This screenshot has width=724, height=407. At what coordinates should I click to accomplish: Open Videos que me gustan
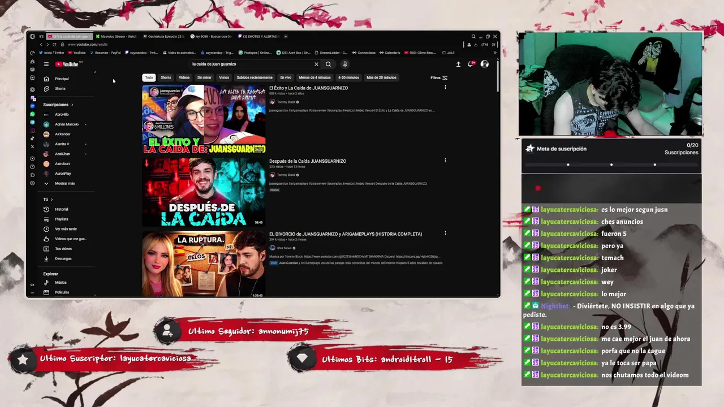70,239
